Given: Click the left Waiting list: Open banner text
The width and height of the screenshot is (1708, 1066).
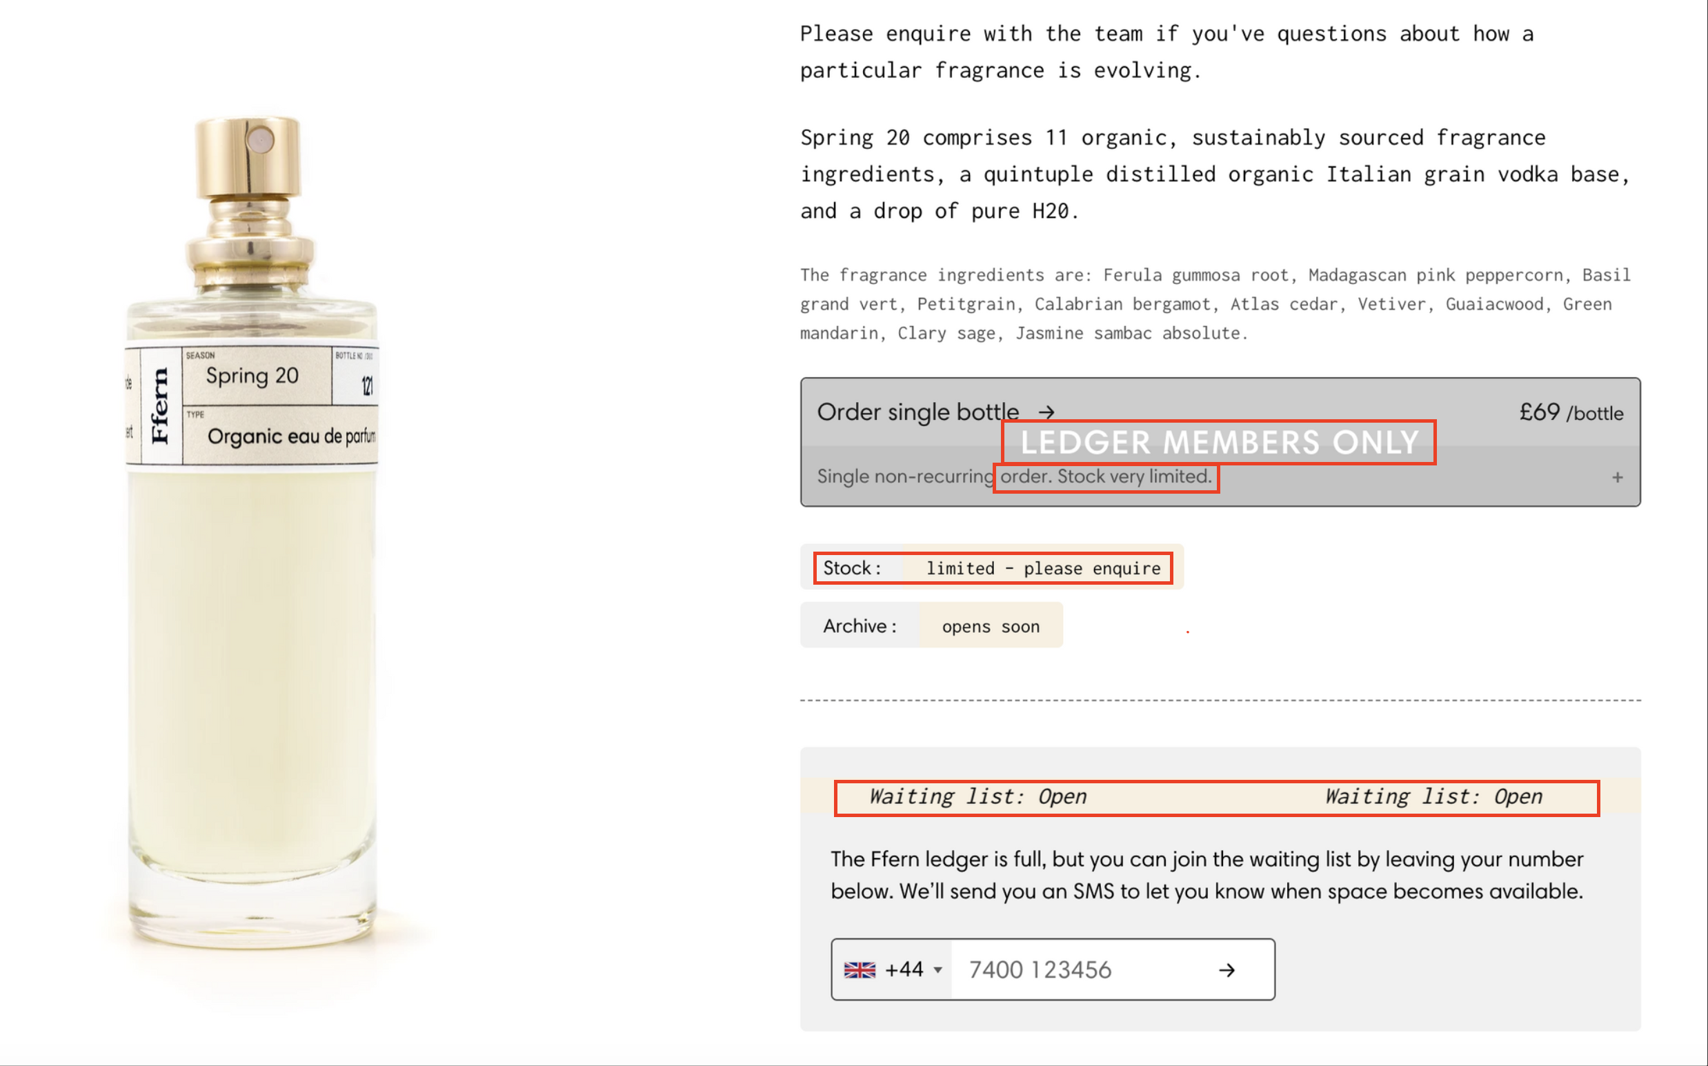Looking at the screenshot, I should pos(977,796).
